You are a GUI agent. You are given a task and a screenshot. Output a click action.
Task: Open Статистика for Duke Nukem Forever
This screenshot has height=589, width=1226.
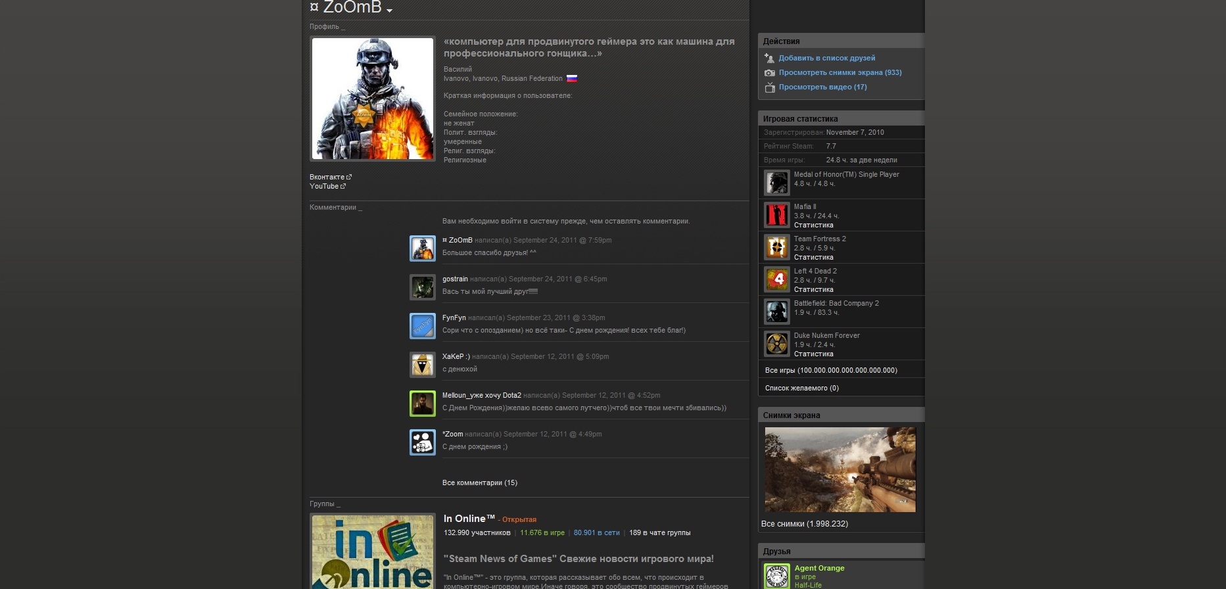(814, 354)
